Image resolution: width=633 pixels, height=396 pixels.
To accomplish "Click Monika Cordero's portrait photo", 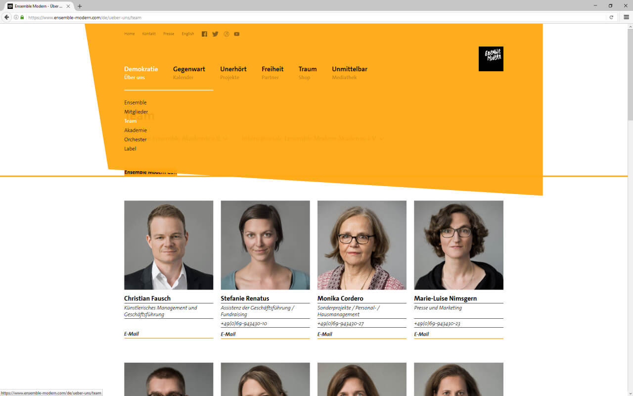I will (x=362, y=245).
